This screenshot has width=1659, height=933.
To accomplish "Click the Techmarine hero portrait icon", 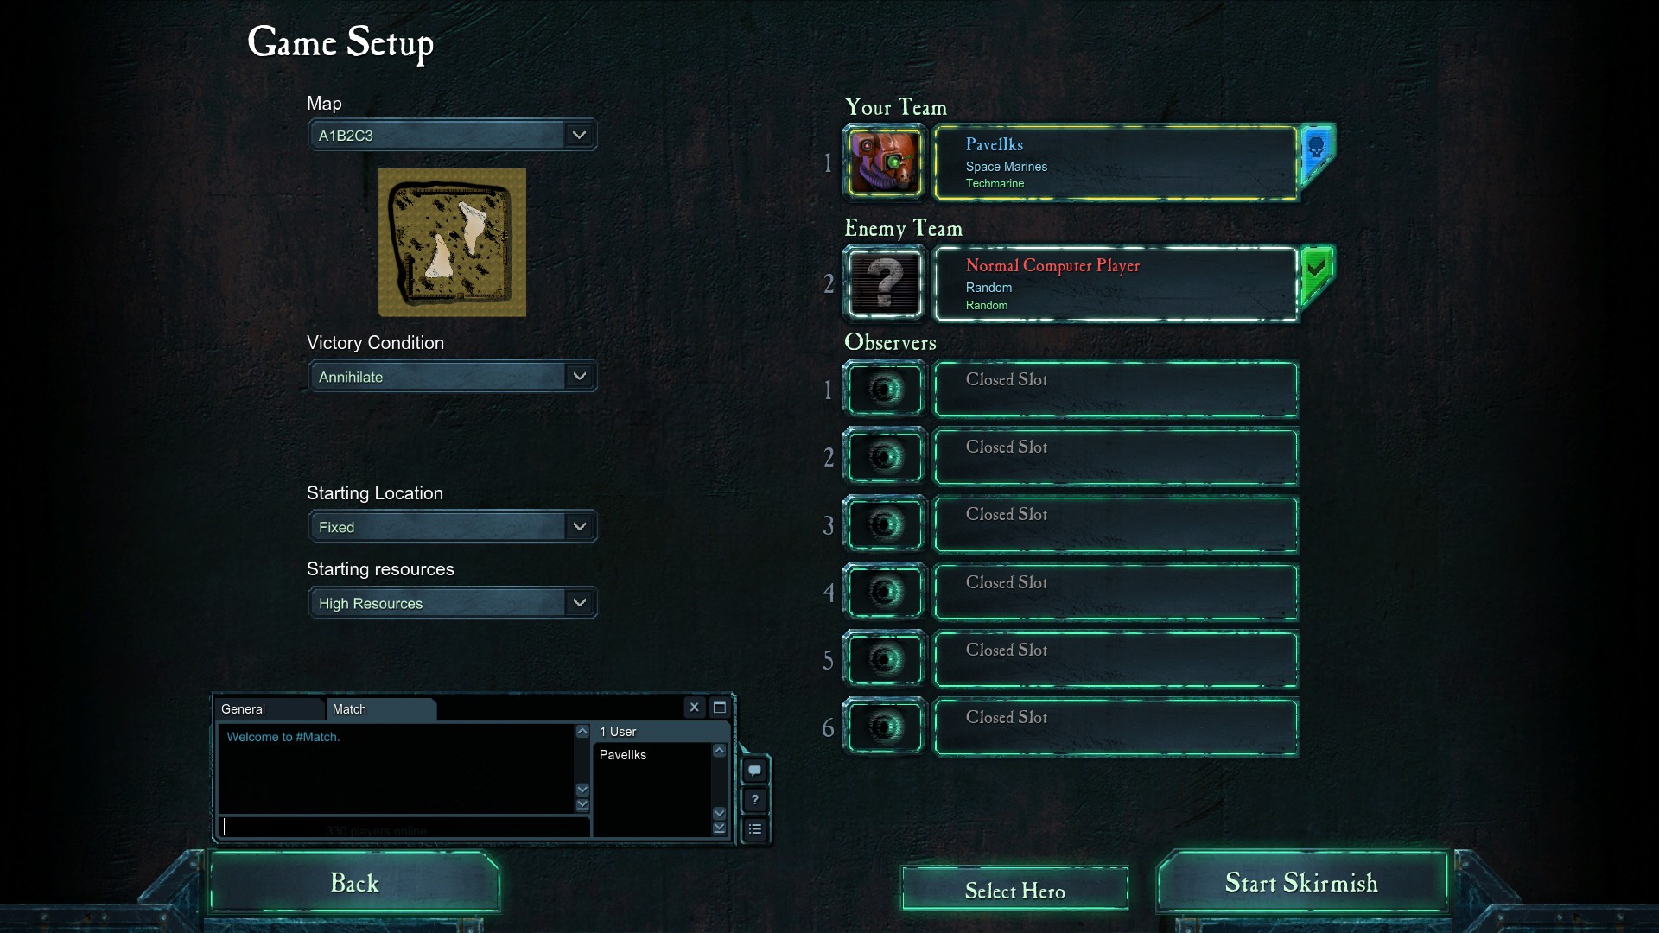I will (x=884, y=162).
